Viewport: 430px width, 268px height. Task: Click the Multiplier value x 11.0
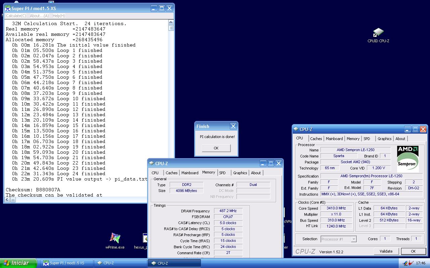coord(336,214)
